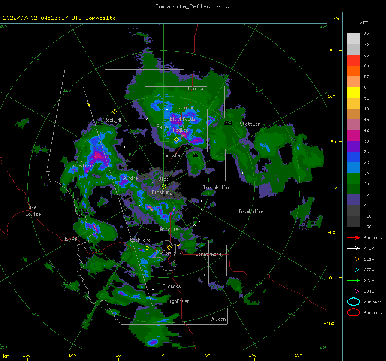386x361 pixels.
Task: Click the Lacombe city label
Action: [185, 108]
